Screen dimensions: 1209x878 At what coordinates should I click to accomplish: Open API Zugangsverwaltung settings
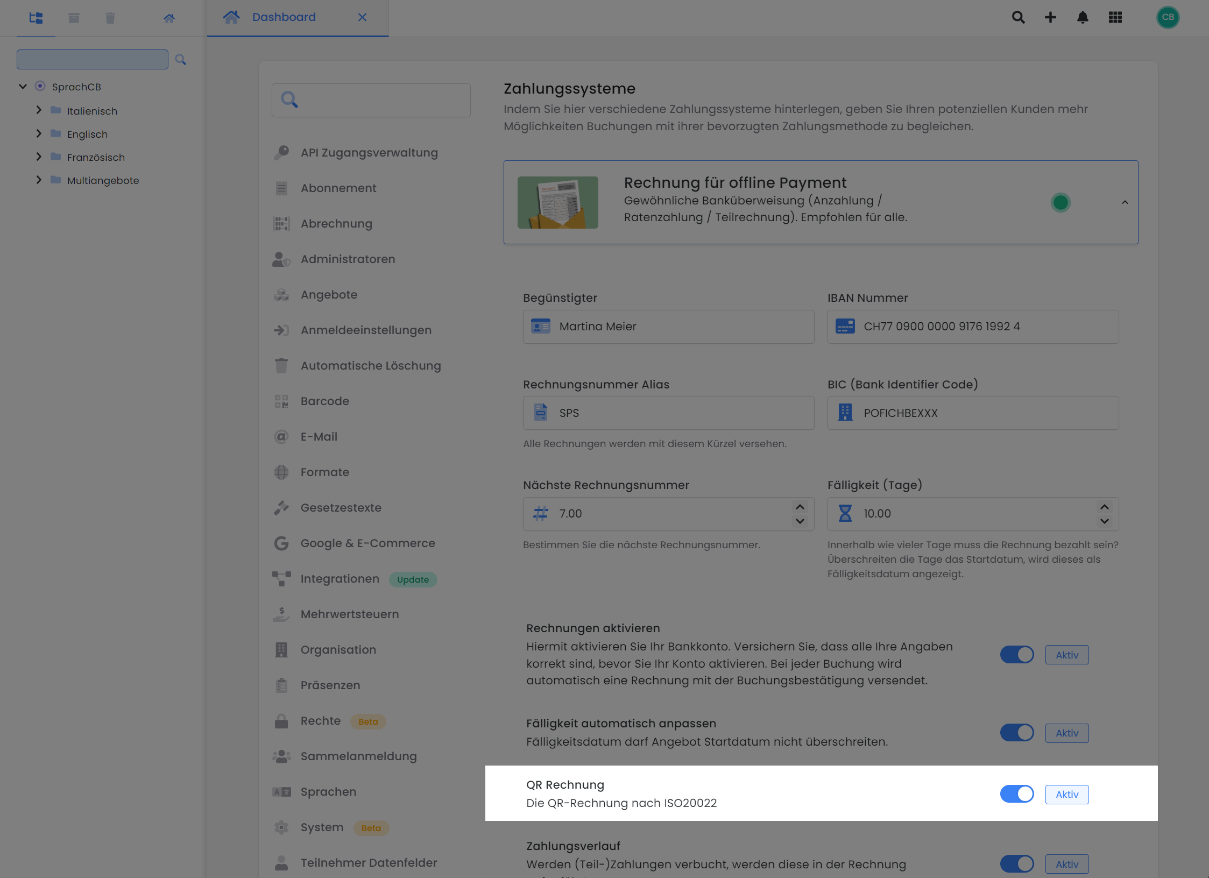click(x=369, y=152)
